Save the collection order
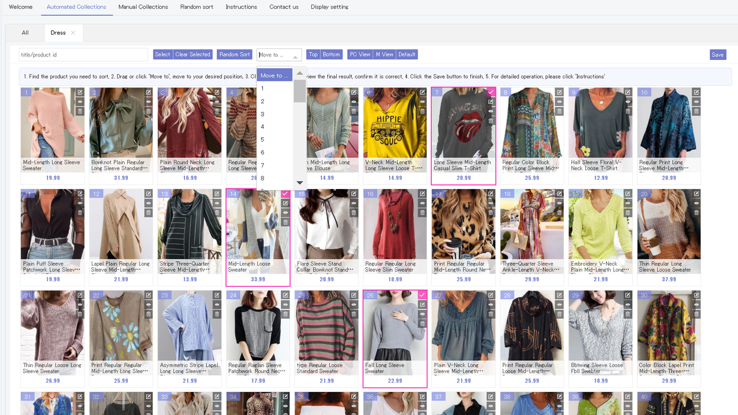The height and width of the screenshot is (415, 738). point(718,55)
